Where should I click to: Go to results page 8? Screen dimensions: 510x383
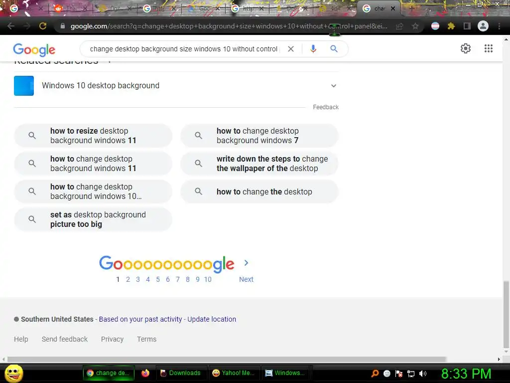point(188,279)
